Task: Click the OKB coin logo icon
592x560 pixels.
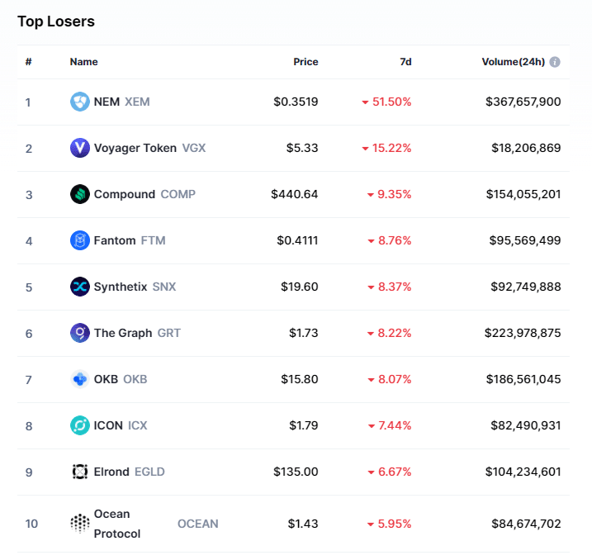Action: pyautogui.click(x=79, y=379)
